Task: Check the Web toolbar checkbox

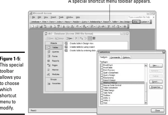Action: [x=101, y=103]
